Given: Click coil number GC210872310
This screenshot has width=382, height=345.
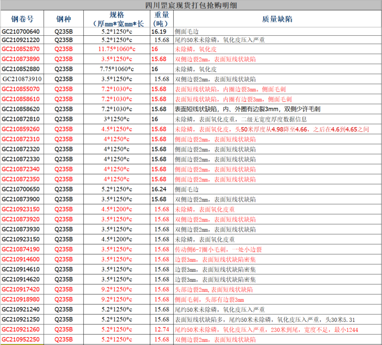Looking at the screenshot, I should pos(21,139).
